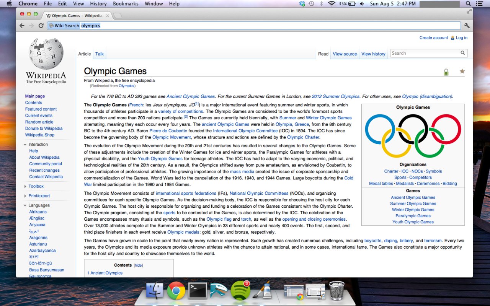
Task: Click the battery status indicator
Action: coord(347,3)
